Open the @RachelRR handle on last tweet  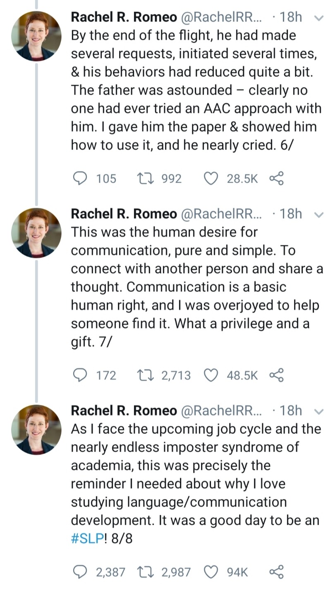point(222,410)
